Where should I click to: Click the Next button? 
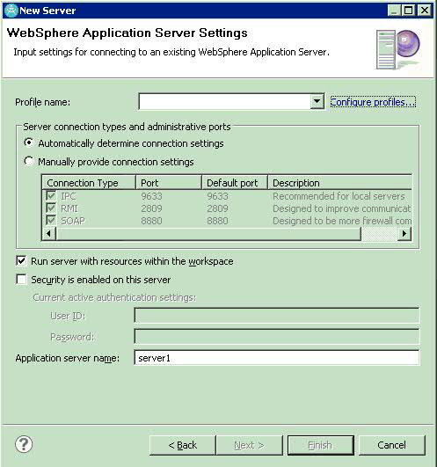249,445
